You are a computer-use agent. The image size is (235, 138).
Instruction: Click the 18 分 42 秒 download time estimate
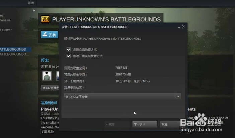tap(123, 81)
